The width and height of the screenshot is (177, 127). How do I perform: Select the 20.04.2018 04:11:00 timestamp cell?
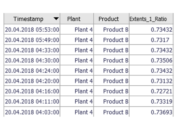[x=32, y=101]
